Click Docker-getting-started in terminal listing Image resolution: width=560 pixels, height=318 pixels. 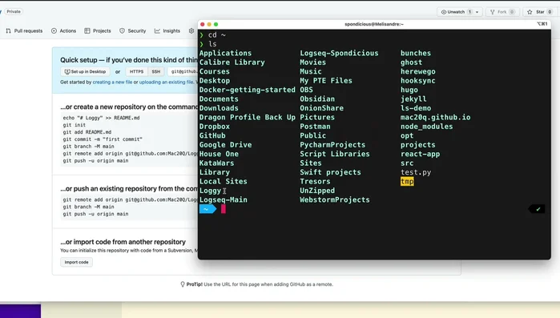247,90
